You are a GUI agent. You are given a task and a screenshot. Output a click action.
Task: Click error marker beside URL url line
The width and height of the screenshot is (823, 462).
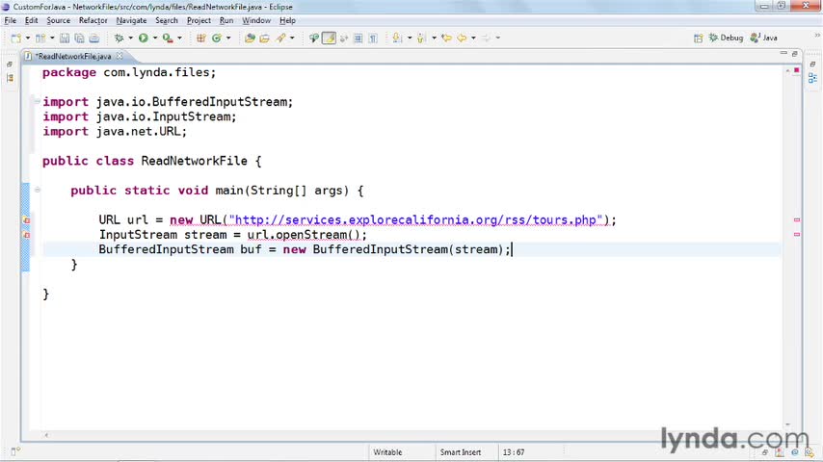(26, 220)
